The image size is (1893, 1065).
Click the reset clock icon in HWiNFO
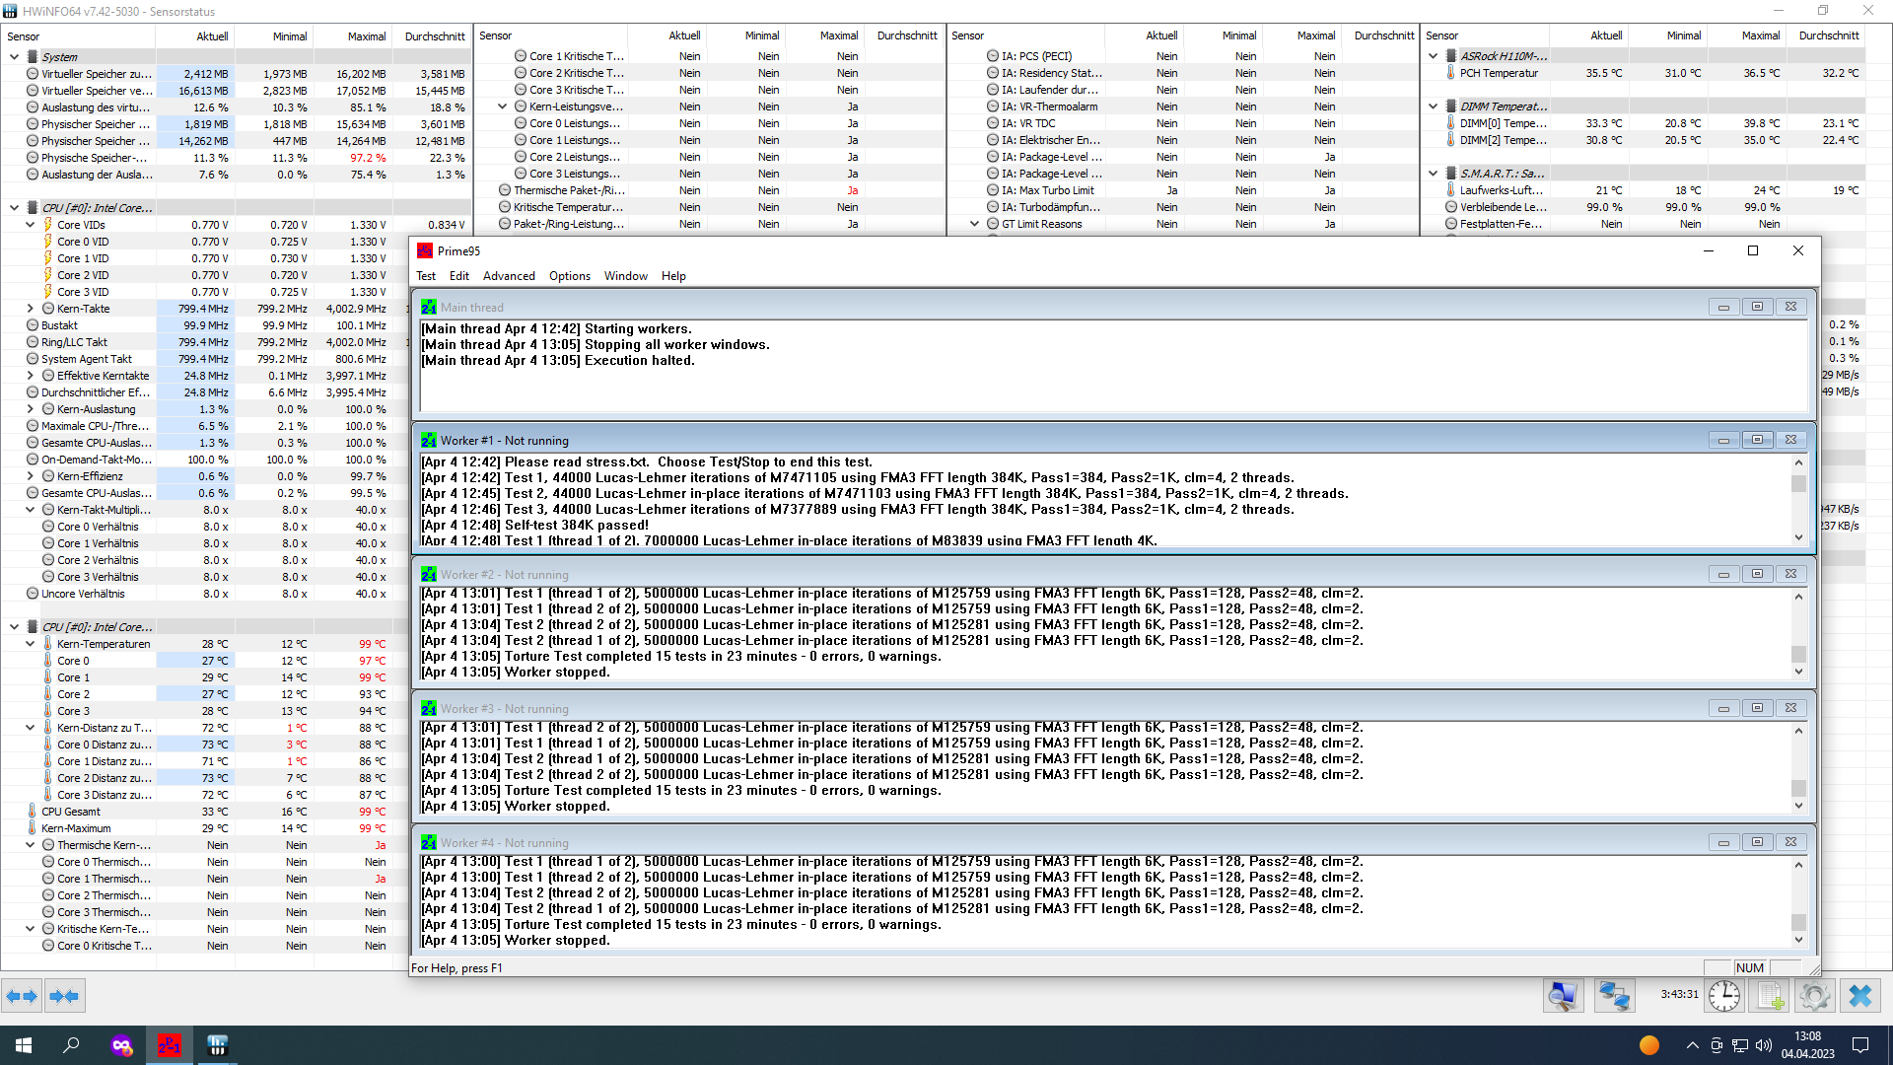(x=1723, y=996)
